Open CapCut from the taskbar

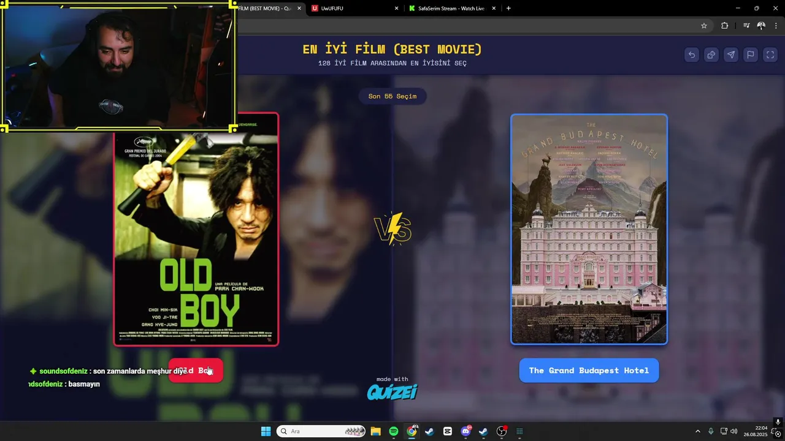(x=448, y=431)
